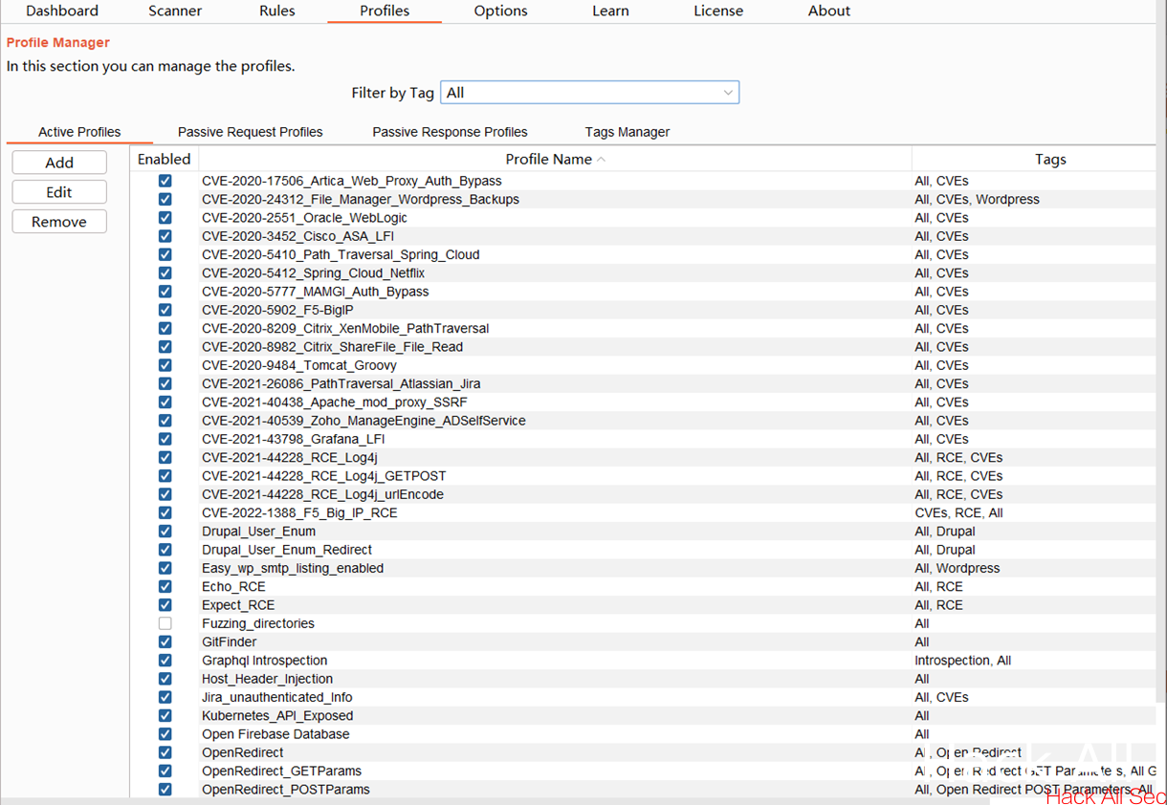Select CVE-2021-40539_Zoho_ManageEngine_ADSelfService name
1167x805 pixels.
363,421
